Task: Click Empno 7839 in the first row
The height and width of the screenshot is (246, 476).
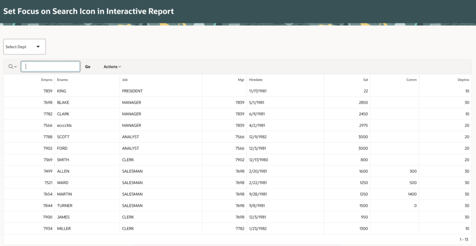Action: click(x=48, y=91)
